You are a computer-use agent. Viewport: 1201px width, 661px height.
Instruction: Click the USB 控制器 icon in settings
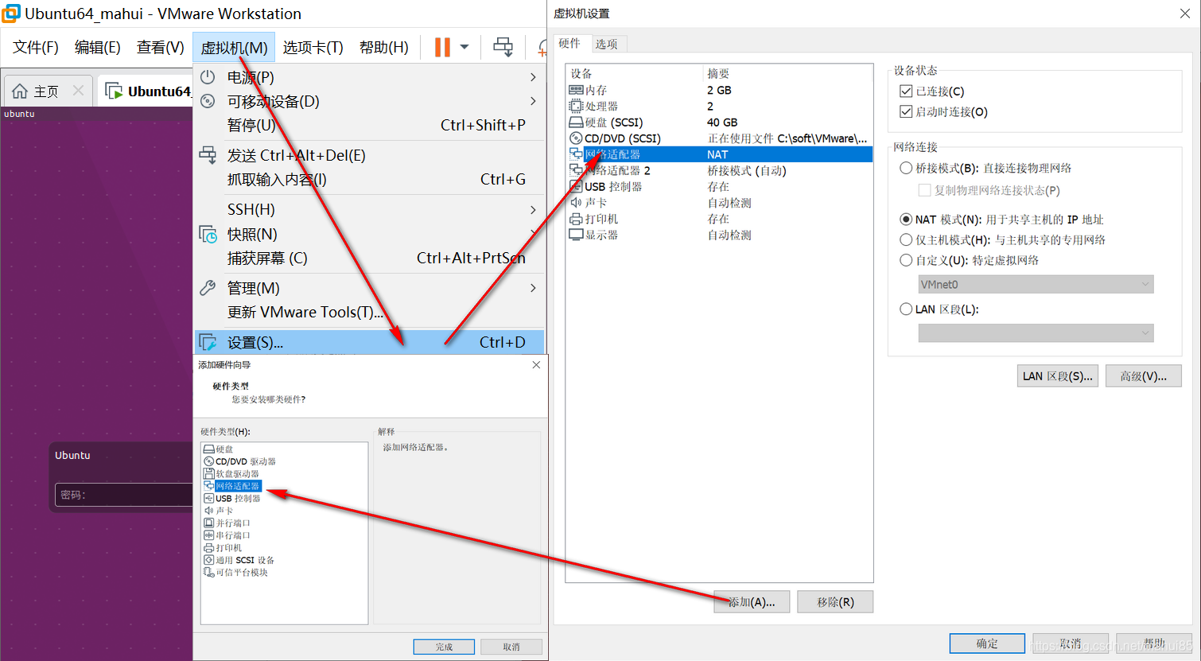pos(576,186)
